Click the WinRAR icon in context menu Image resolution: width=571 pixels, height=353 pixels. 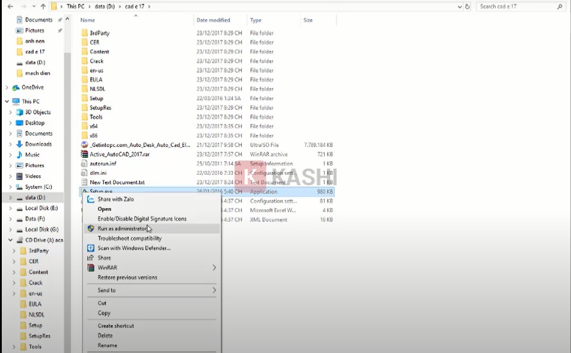(x=91, y=268)
